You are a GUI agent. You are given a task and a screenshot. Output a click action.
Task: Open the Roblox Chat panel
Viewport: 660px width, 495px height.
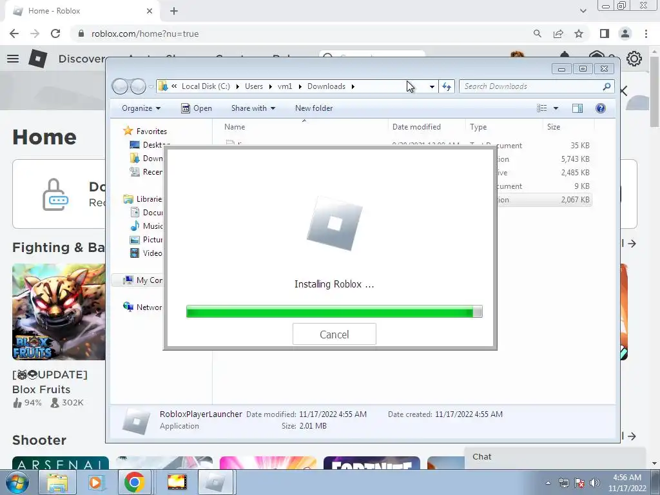click(x=555, y=457)
